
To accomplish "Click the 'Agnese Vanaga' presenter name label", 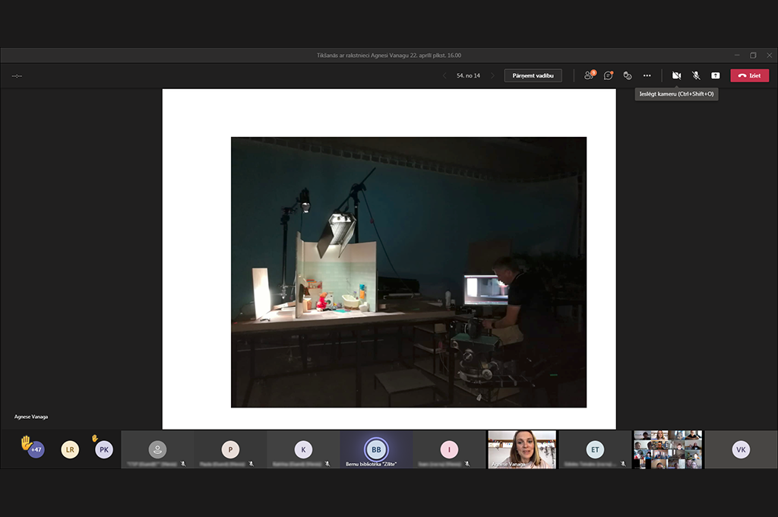I will pyautogui.click(x=31, y=417).
